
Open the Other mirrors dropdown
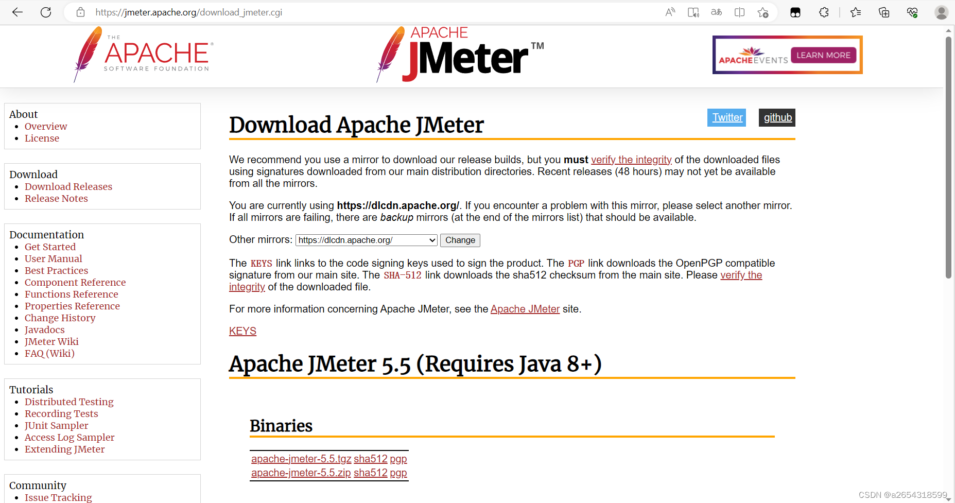tap(366, 240)
